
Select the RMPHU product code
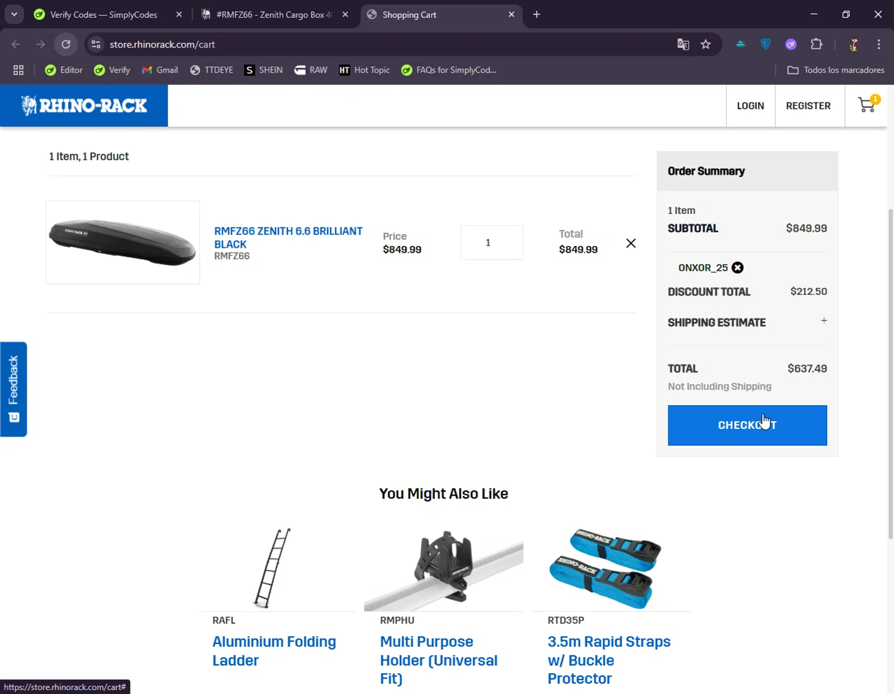coord(397,620)
